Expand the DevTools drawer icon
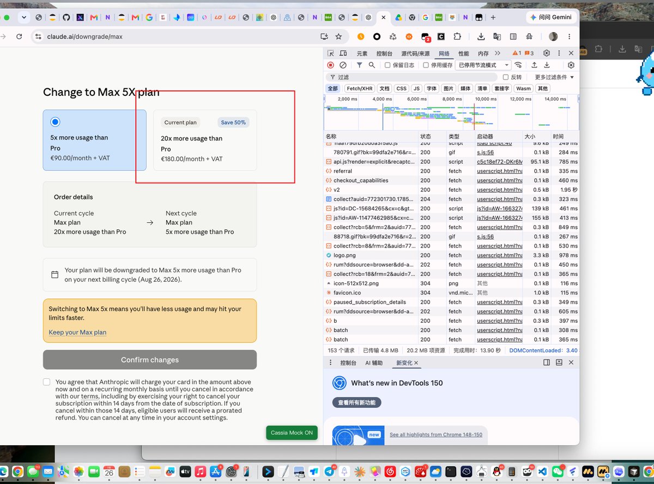 [x=559, y=362]
